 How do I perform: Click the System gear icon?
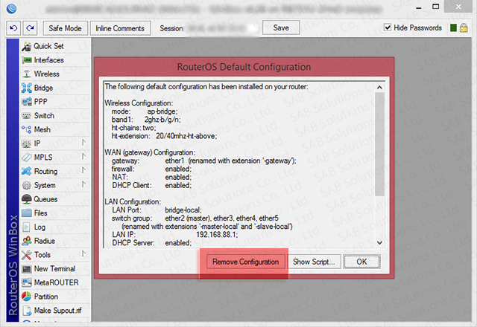coord(27,185)
